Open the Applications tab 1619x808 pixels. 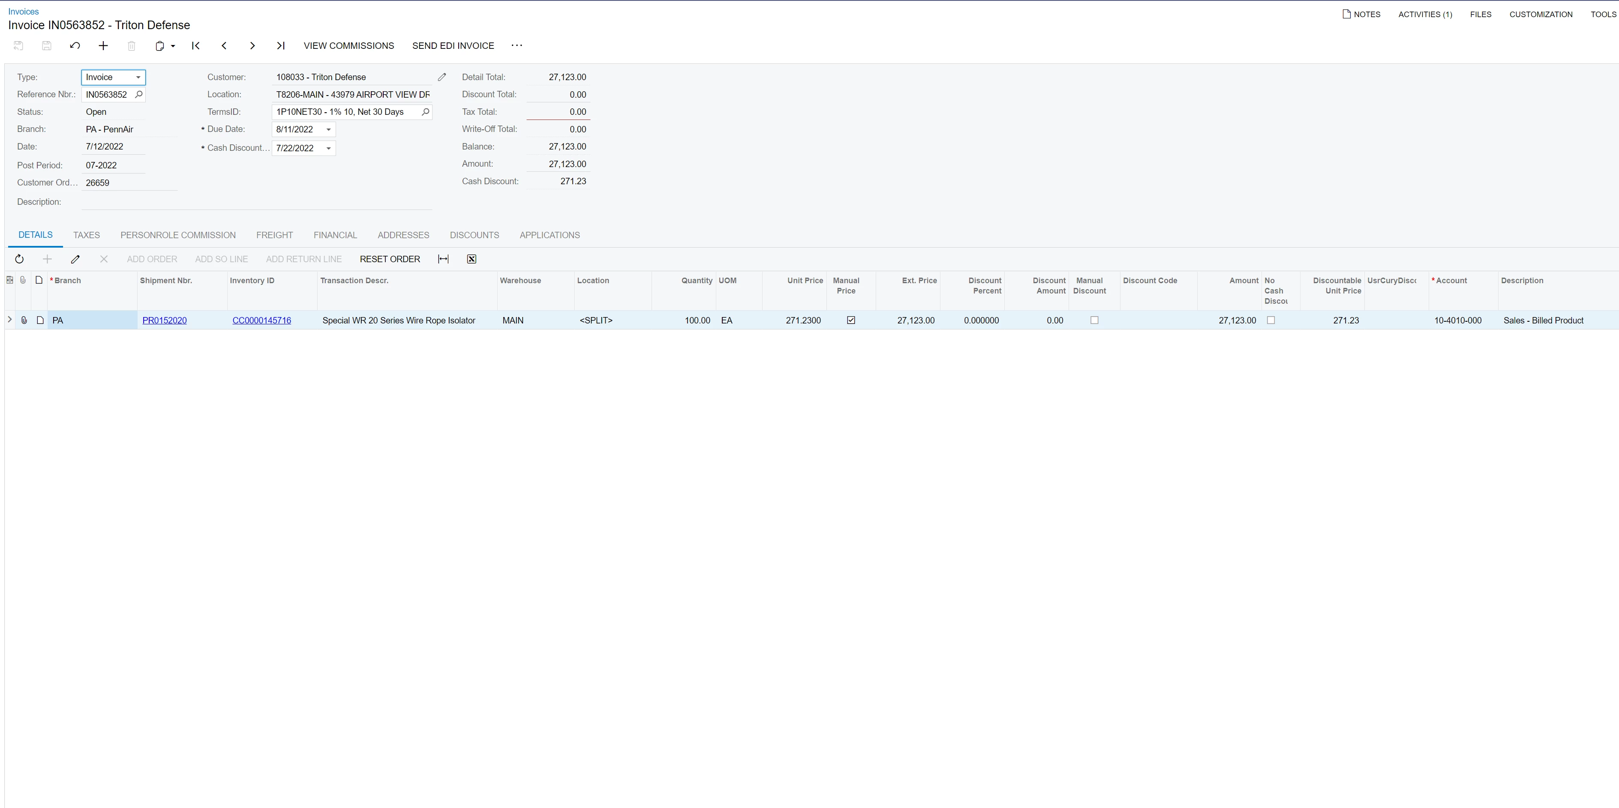pyautogui.click(x=549, y=235)
